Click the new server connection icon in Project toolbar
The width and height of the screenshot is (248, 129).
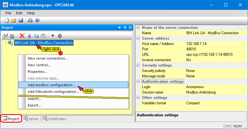(5, 36)
